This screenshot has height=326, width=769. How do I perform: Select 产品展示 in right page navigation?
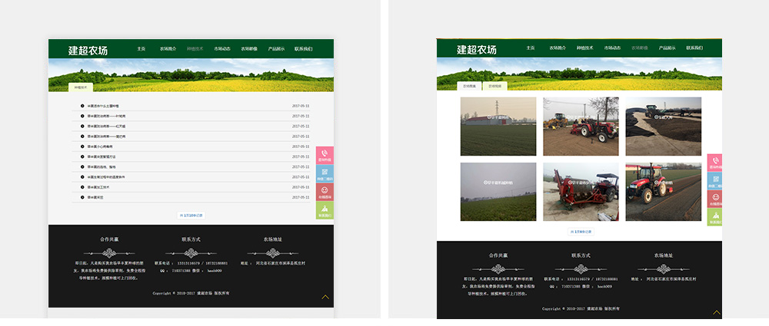(666, 48)
